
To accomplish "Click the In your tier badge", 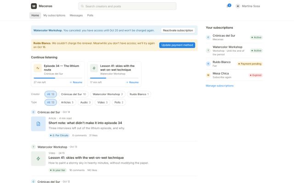I will (x=57, y=170).
